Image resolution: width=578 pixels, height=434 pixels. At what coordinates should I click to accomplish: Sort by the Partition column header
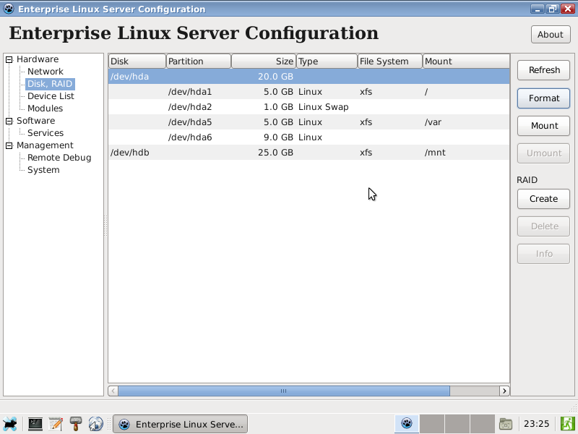coord(199,61)
